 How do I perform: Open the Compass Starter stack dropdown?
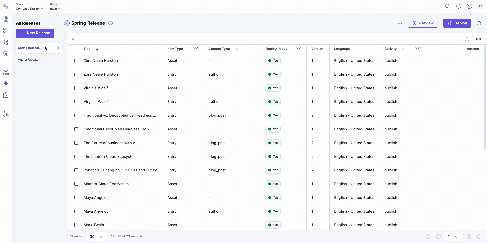pos(29,9)
